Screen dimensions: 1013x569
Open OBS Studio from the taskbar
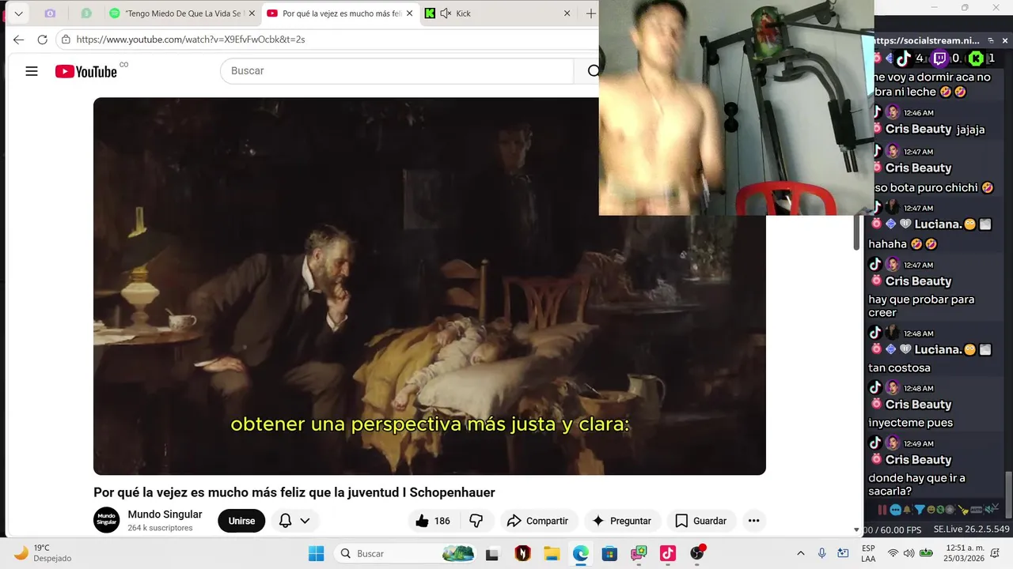point(696,553)
